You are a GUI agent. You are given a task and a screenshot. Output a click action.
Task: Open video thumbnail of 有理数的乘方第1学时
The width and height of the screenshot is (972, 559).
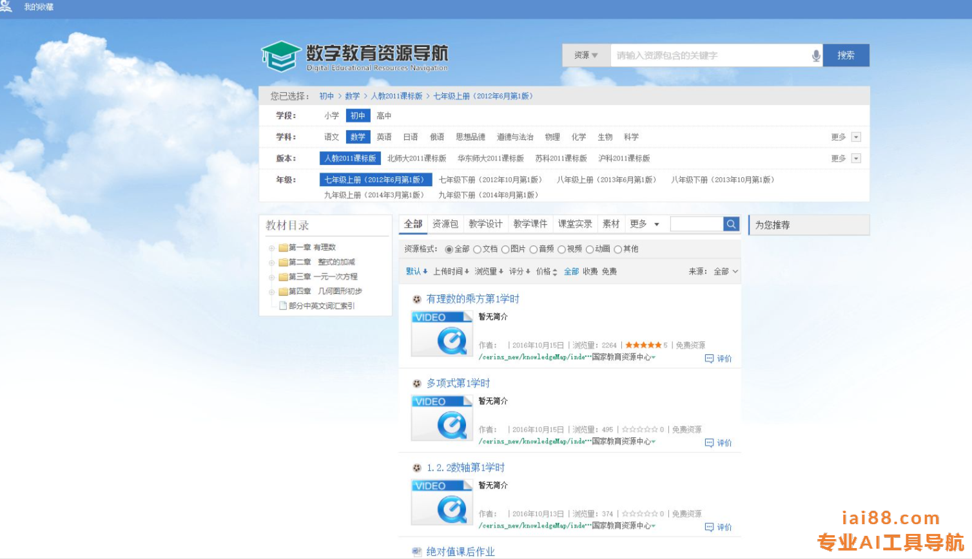pyautogui.click(x=442, y=334)
